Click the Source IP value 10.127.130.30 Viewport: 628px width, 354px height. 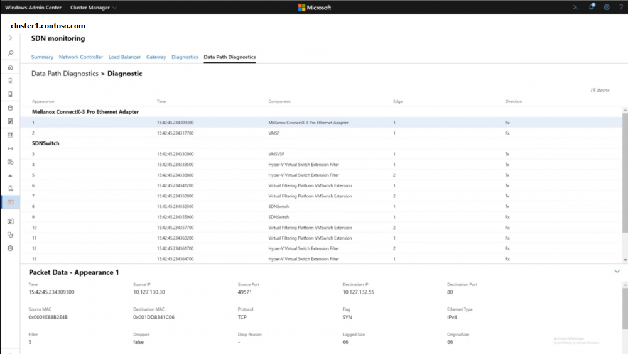point(149,292)
